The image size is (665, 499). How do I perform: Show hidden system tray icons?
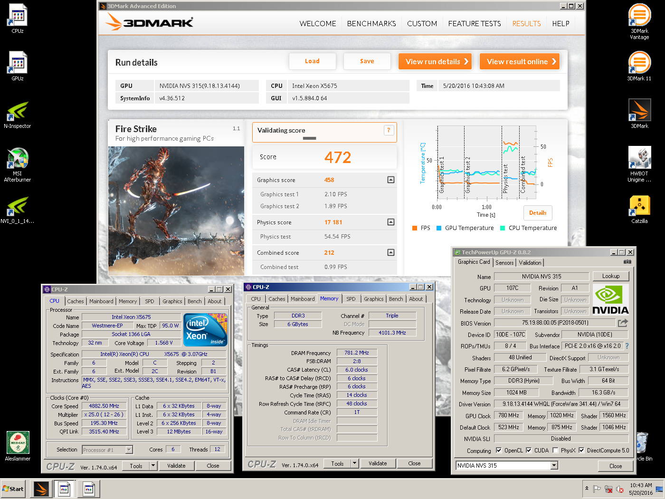click(587, 489)
